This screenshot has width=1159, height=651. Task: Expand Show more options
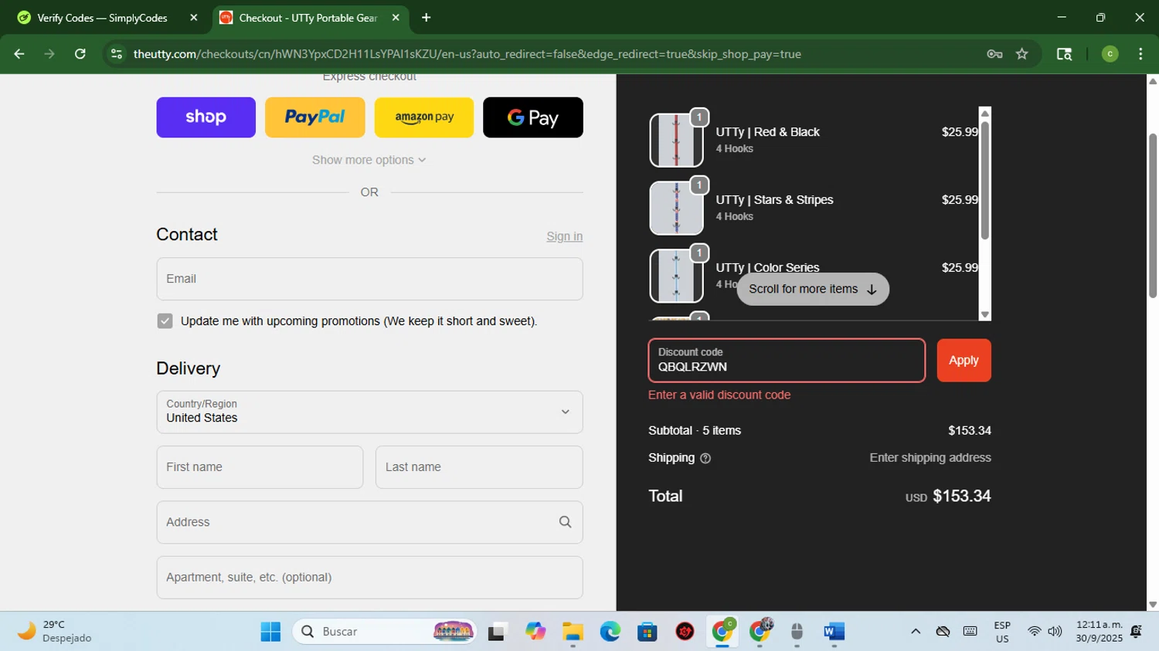pyautogui.click(x=369, y=160)
